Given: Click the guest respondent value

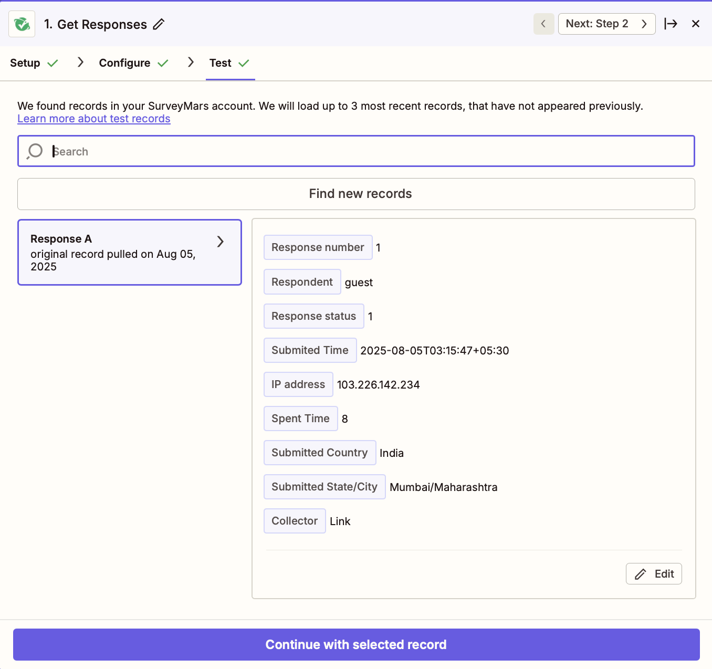Looking at the screenshot, I should pos(359,283).
